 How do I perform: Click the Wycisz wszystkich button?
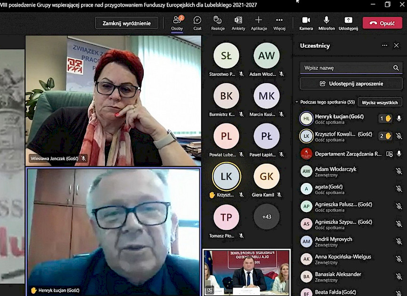click(380, 102)
